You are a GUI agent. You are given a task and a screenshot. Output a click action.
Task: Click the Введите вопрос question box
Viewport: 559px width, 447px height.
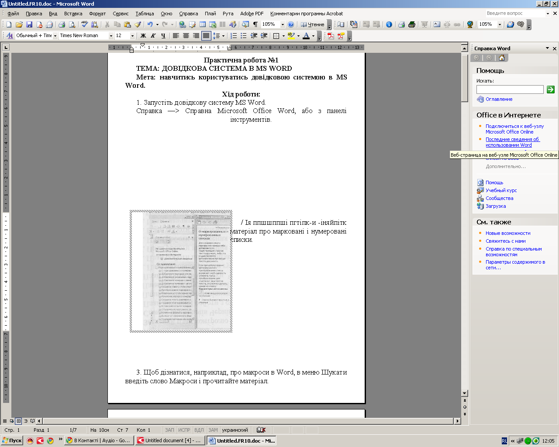pos(515,14)
